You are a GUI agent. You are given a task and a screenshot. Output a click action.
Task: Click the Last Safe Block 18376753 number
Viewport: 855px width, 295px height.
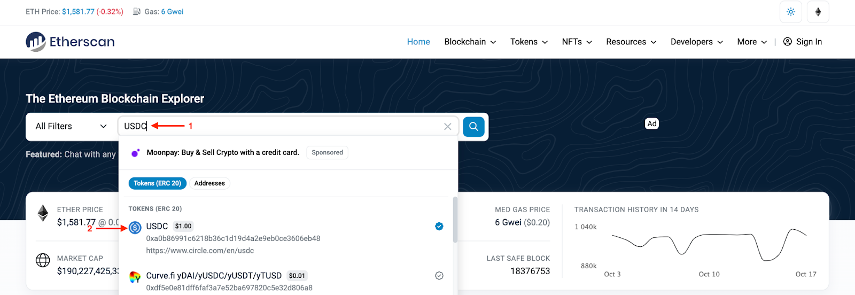click(x=530, y=271)
